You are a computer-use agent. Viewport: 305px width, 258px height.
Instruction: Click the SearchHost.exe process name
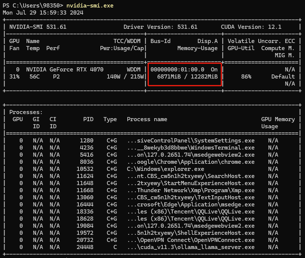coord(191,176)
